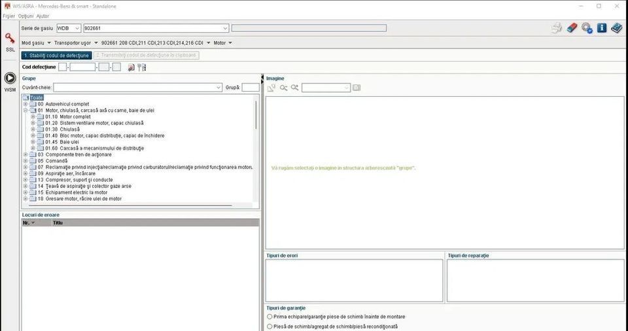Open the 'Cuvânt-cheie' keyword dropdown
This screenshot has width=628, height=331.
138,88
